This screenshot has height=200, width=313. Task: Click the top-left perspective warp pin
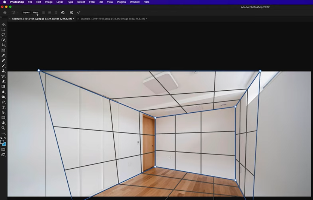(x=39, y=70)
